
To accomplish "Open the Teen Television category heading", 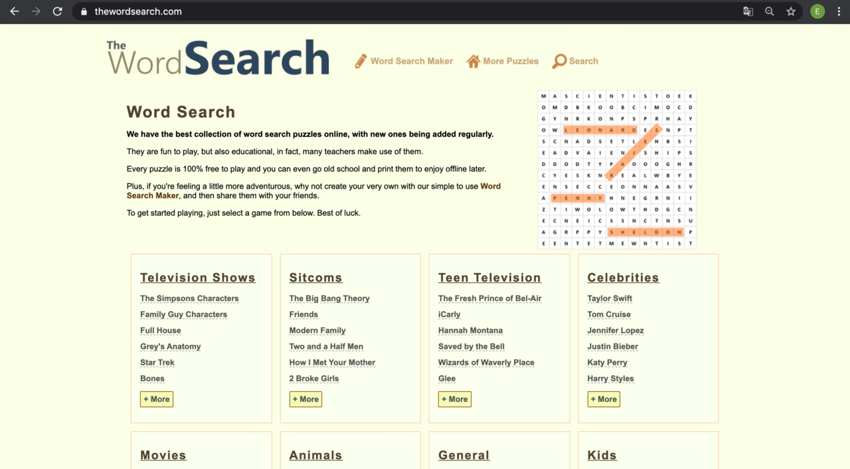I will click(x=489, y=278).
